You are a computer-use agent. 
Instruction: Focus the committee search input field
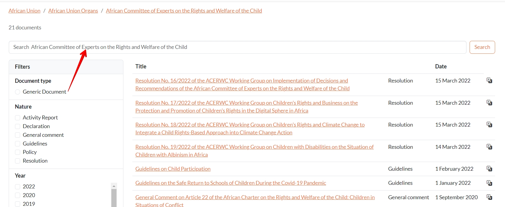(237, 47)
